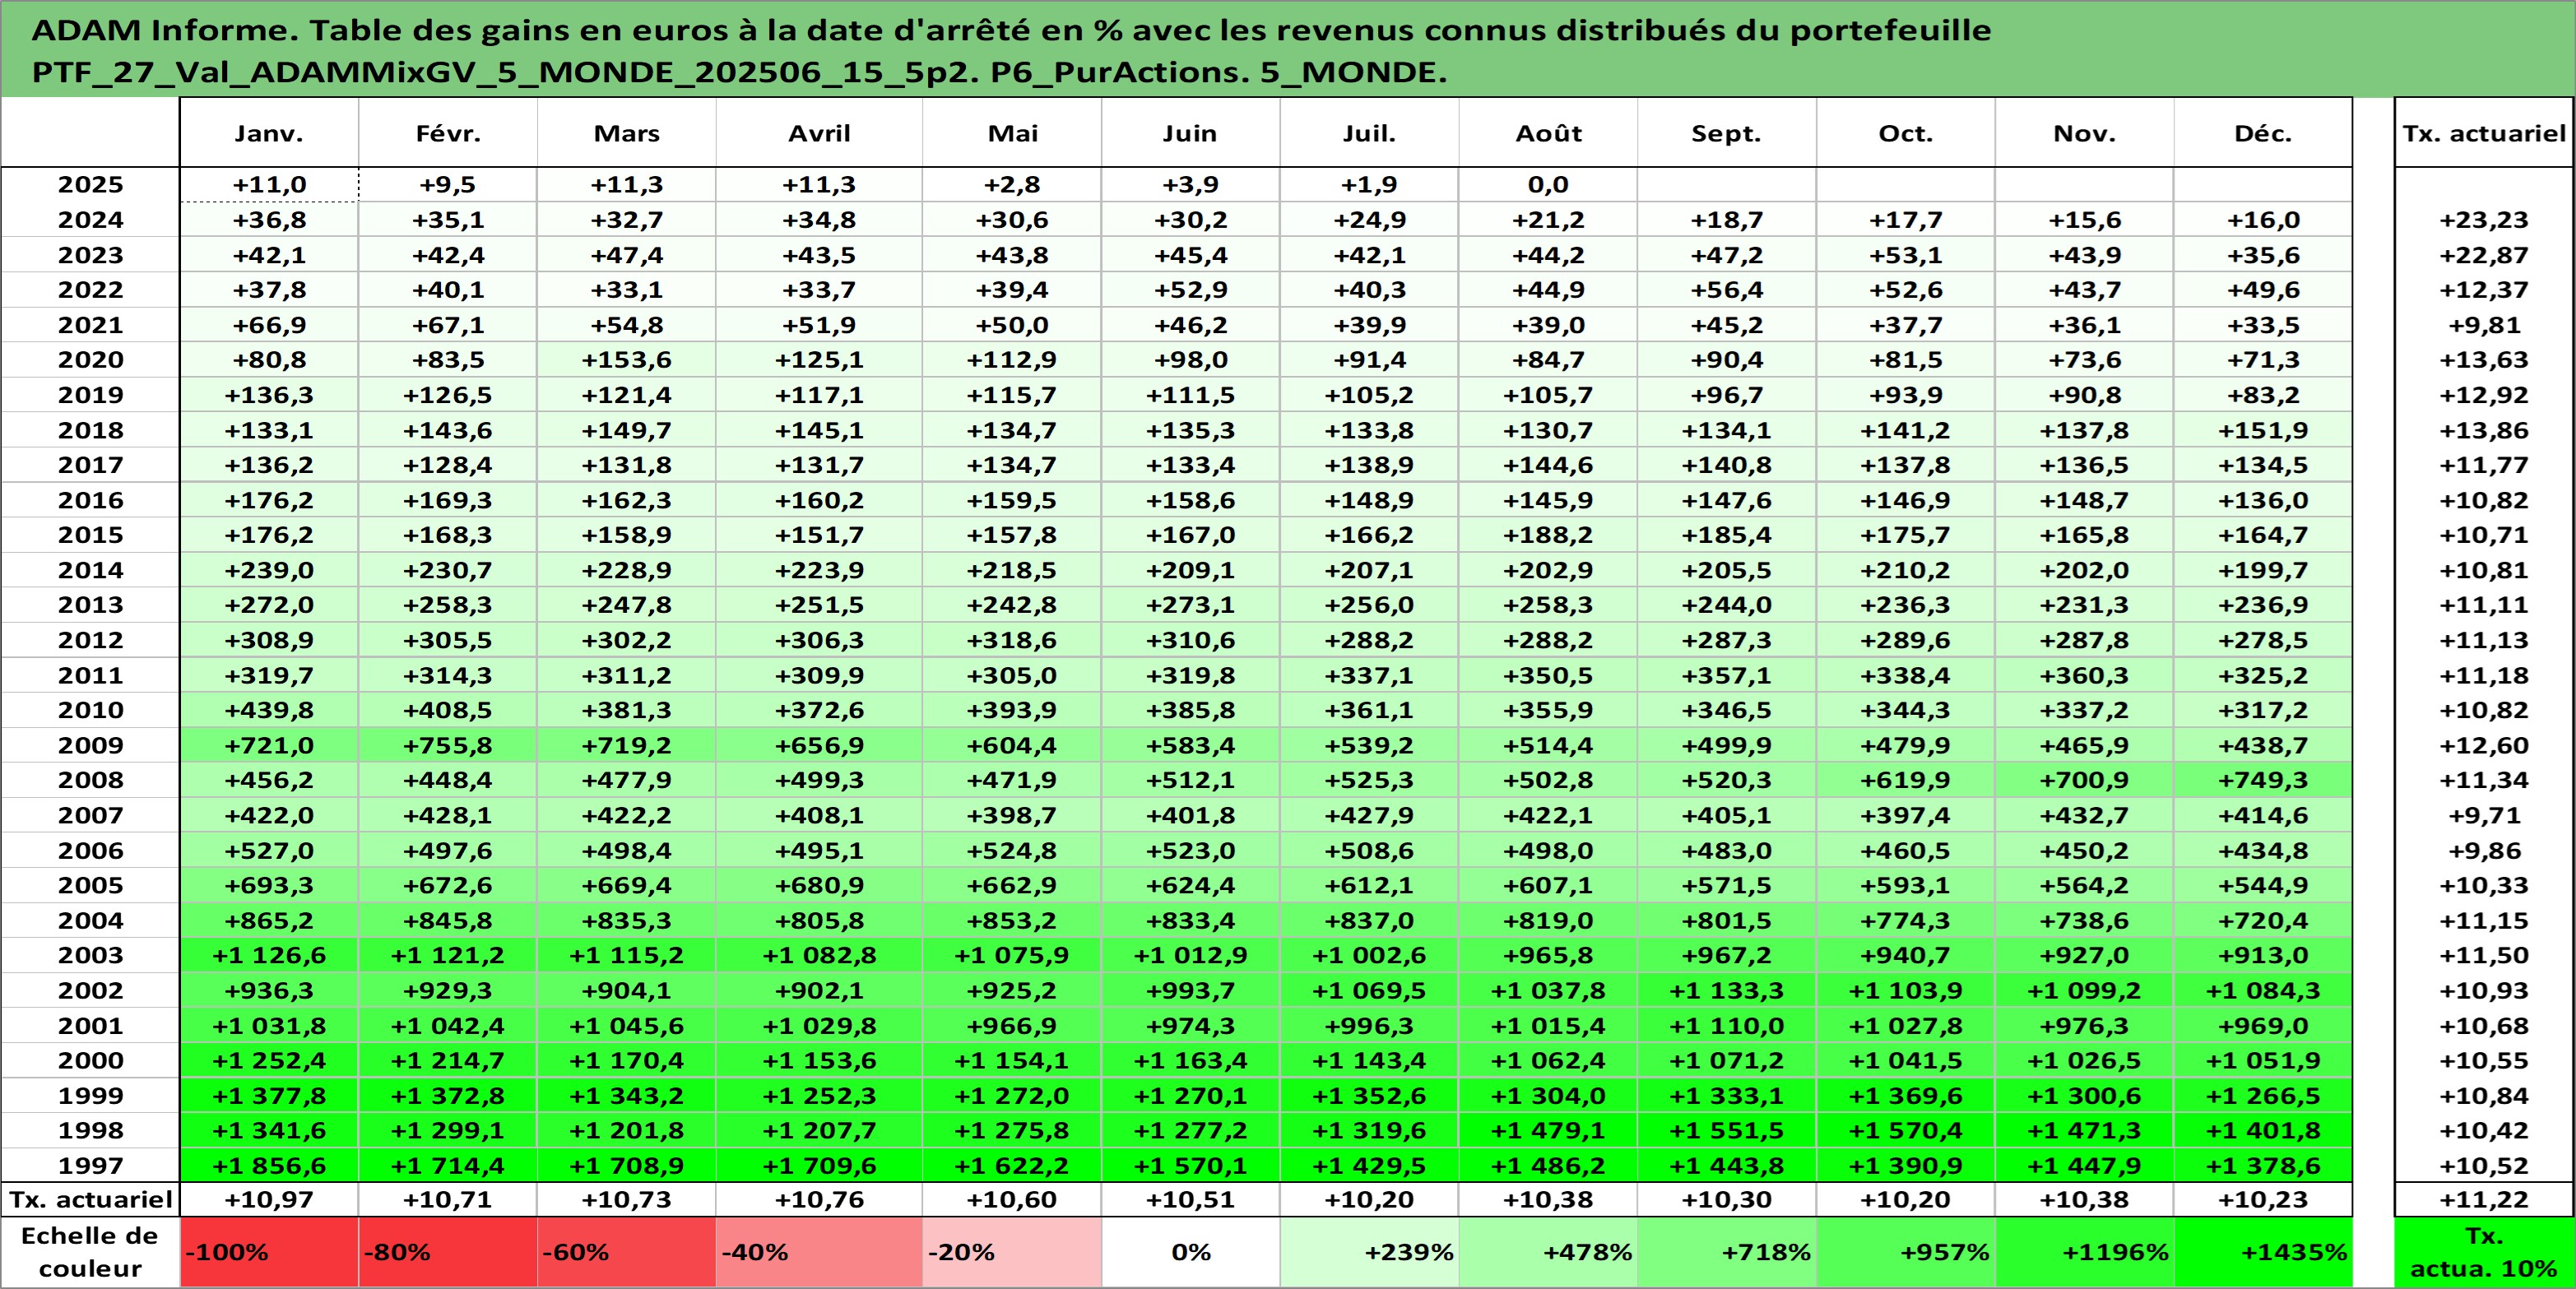Click the ADAM Informe title banner text
2576x1289 pixels.
coord(1011,50)
